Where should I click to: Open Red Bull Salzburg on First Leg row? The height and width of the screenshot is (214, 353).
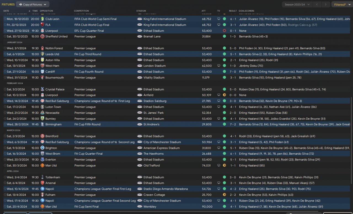tap(57, 101)
